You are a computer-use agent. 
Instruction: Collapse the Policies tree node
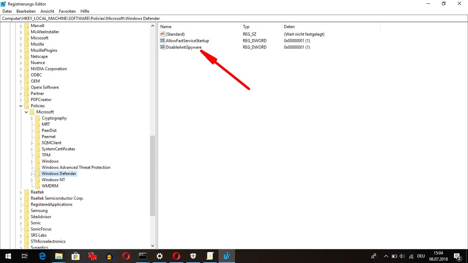21,106
